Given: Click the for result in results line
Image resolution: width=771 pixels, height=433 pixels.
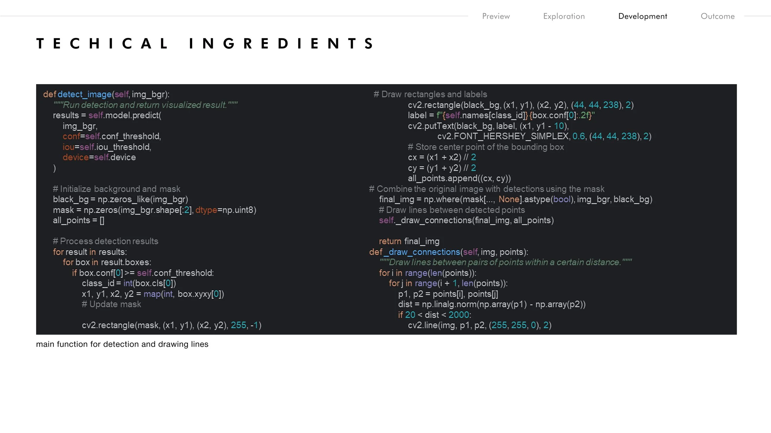Looking at the screenshot, I should click(90, 252).
